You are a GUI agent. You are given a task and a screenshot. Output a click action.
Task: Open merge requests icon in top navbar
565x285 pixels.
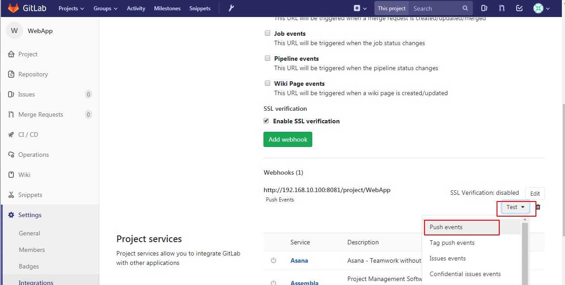[x=502, y=8]
